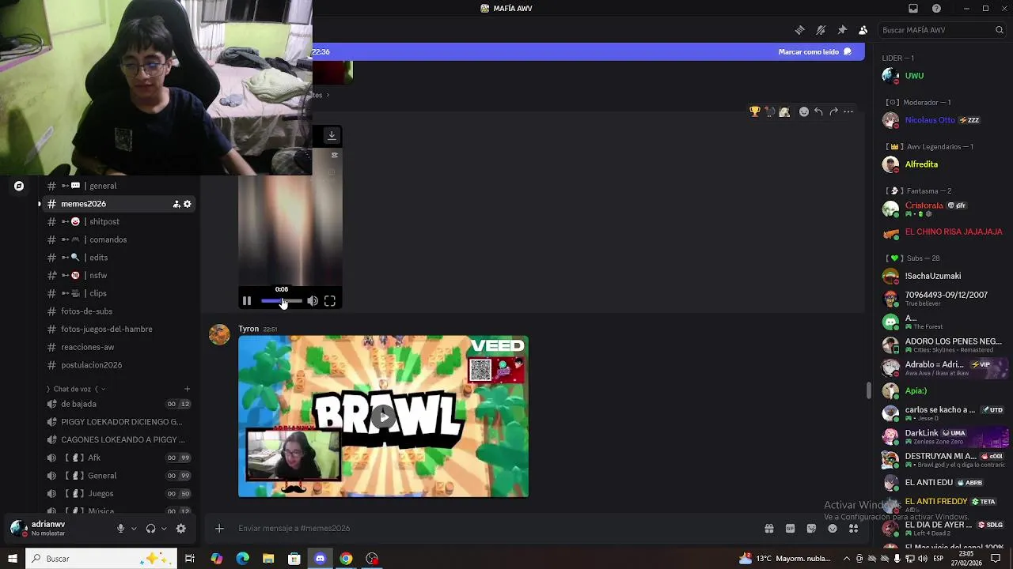Image resolution: width=1013 pixels, height=569 pixels.
Task: Focus the Buscar MAFÍA AWV search field
Action: coord(942,30)
